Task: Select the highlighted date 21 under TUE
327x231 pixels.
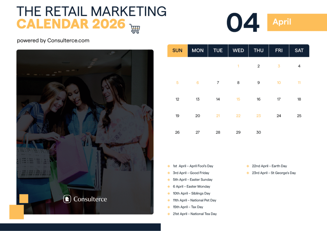Action: click(x=218, y=116)
